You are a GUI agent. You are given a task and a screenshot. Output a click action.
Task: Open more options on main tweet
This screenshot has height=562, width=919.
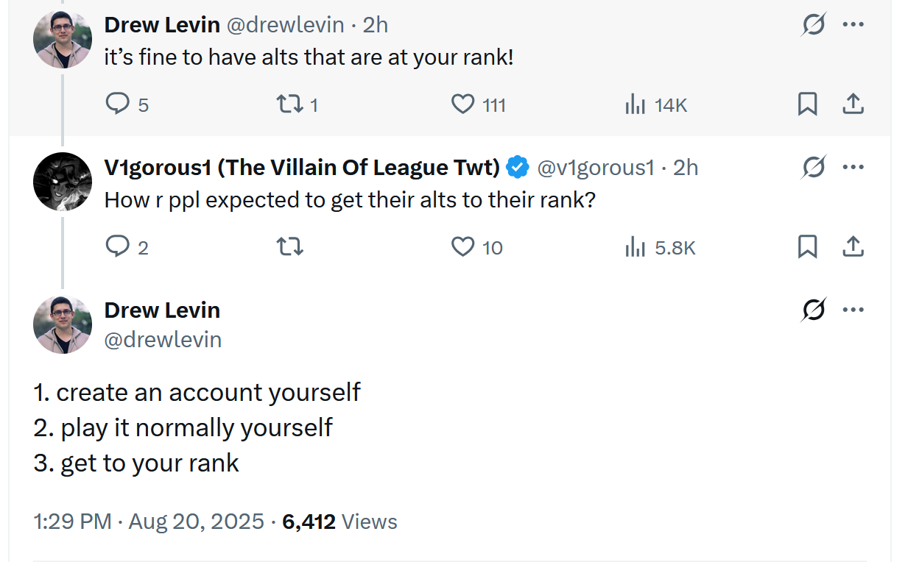[853, 310]
